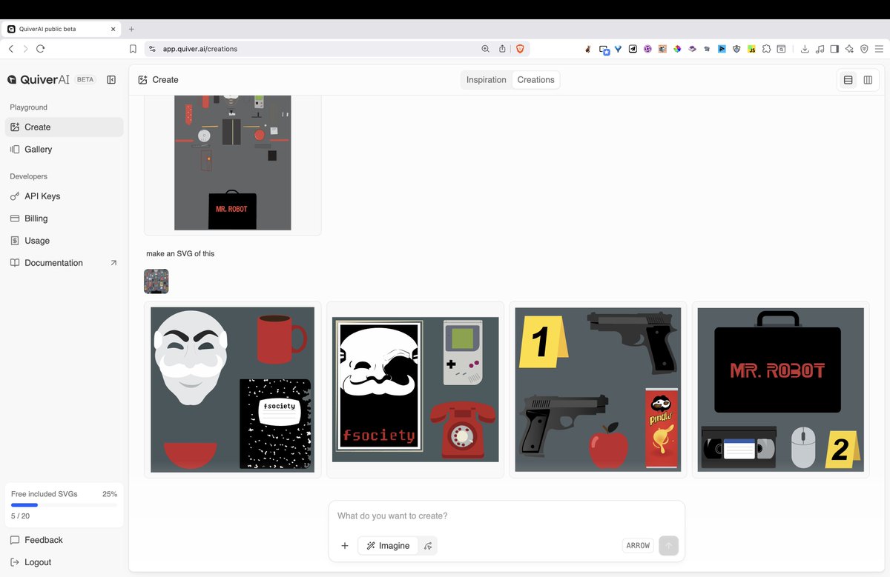Image resolution: width=890 pixels, height=577 pixels.
Task: Click the '5 / 20' usage count text
Action: [20, 516]
